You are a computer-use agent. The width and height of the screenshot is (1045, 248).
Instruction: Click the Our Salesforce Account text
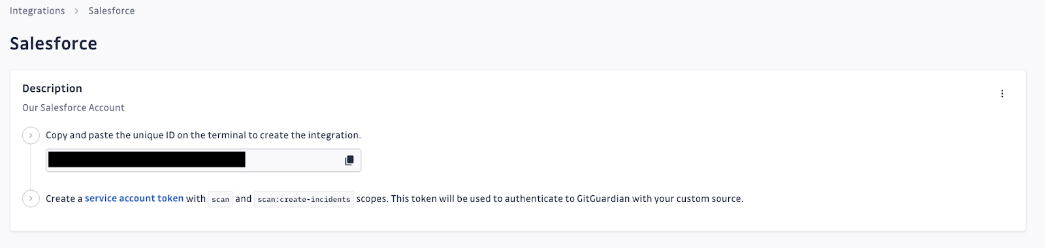point(73,107)
